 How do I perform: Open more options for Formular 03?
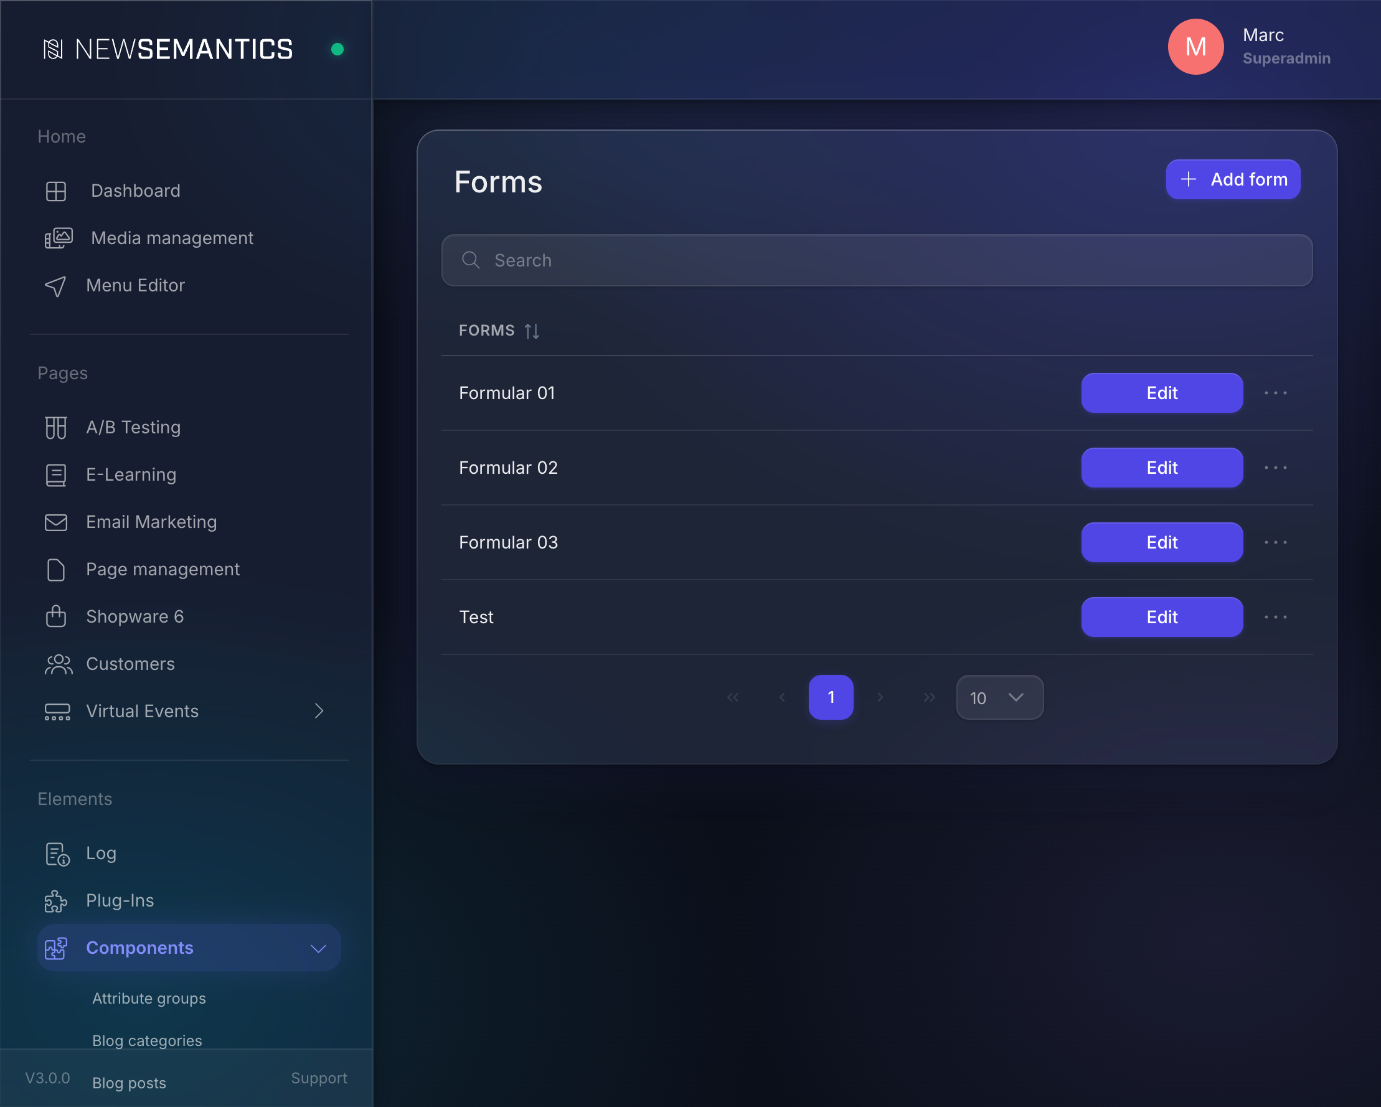[1275, 543]
